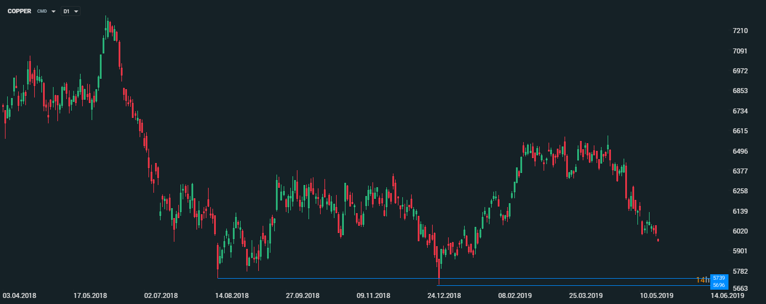The image size is (766, 304).
Task: Click the 6853 price axis label
Action: click(x=740, y=91)
